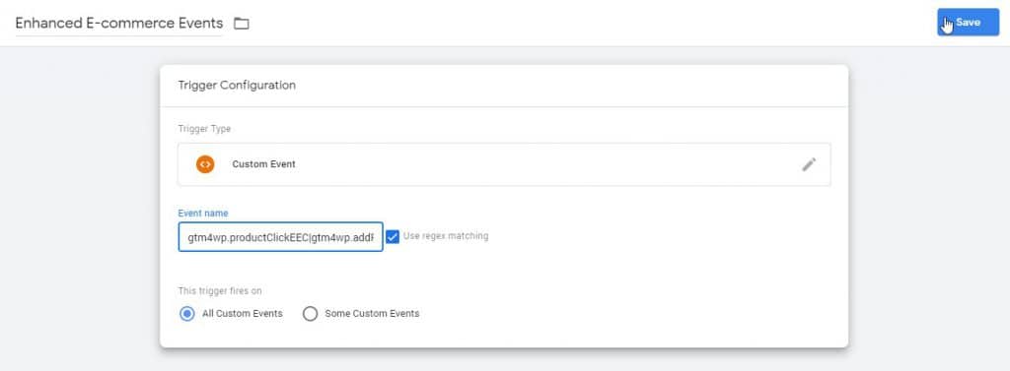Screen dimensions: 1010x371
Task: Edit the trigger name Enhanced E-commerce Events
Action: tap(119, 24)
